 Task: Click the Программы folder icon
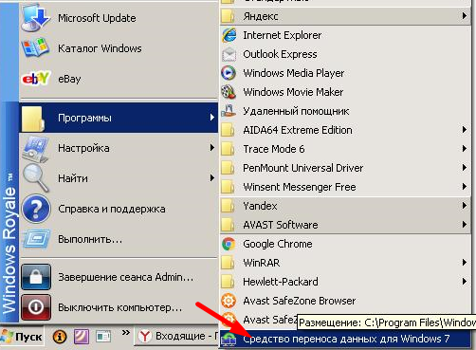pos(33,119)
